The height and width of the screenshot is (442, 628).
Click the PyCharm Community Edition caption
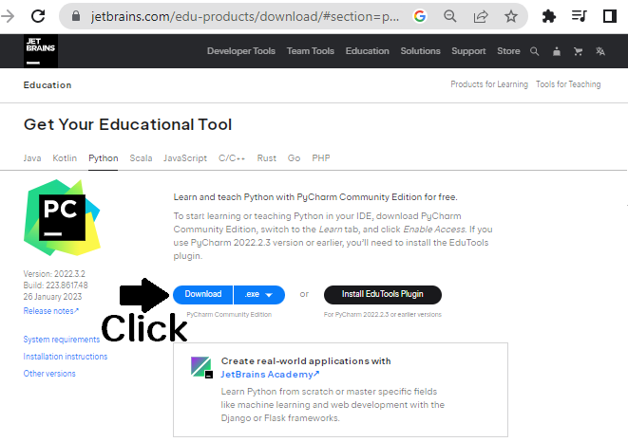pyautogui.click(x=229, y=314)
